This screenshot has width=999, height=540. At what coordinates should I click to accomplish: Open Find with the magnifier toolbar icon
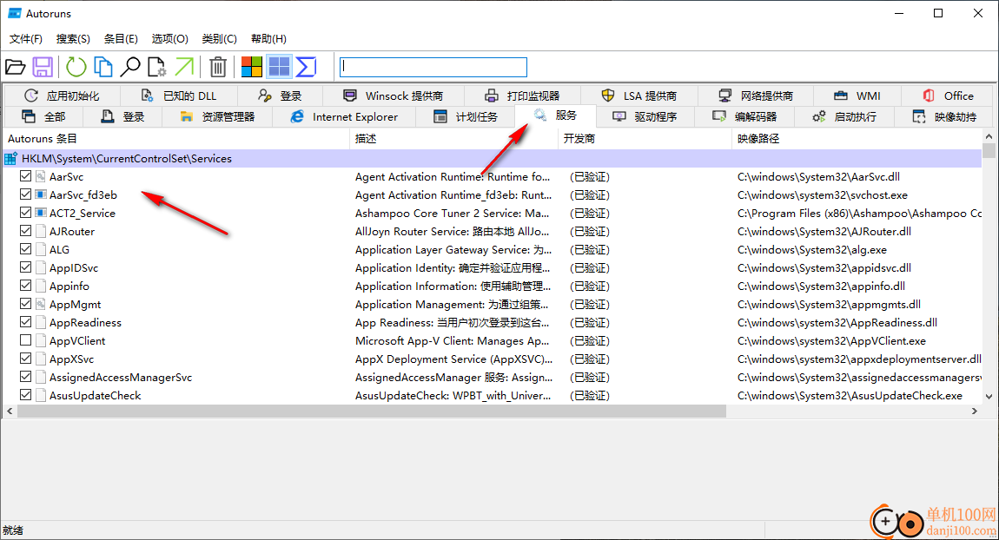click(x=130, y=67)
